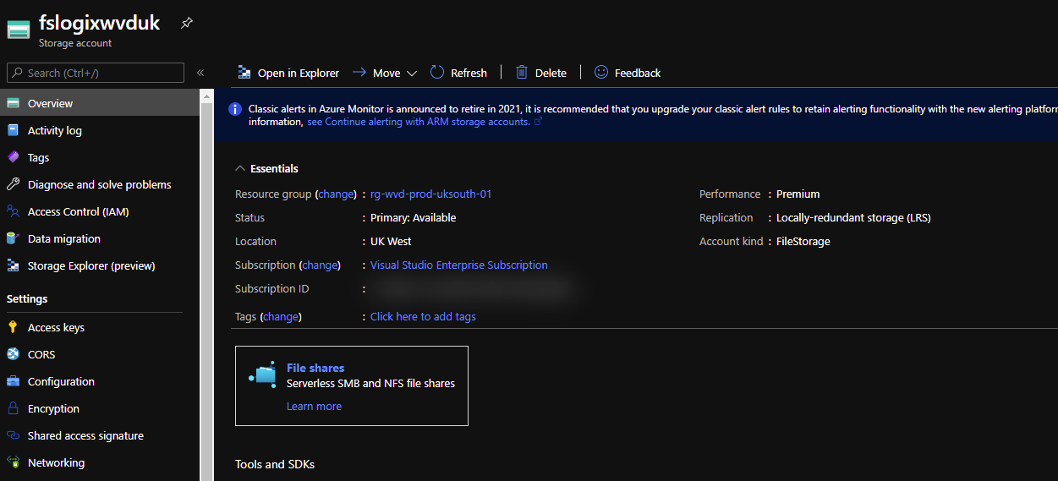Select the Locally-redundant storage (LRS) value
The image size is (1058, 481).
tap(853, 217)
